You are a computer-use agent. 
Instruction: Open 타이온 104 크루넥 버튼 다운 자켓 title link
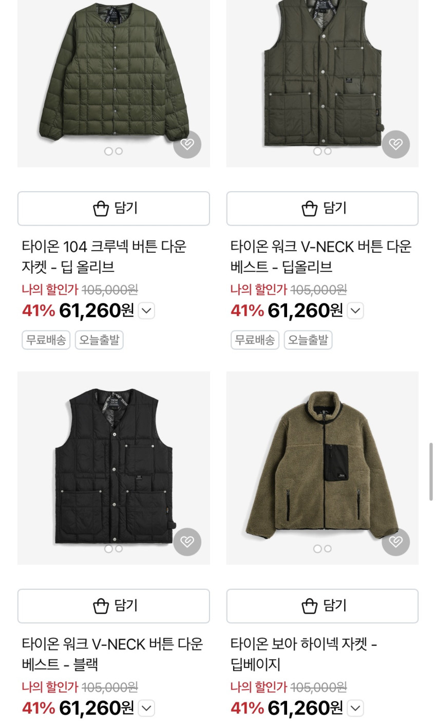tap(104, 256)
